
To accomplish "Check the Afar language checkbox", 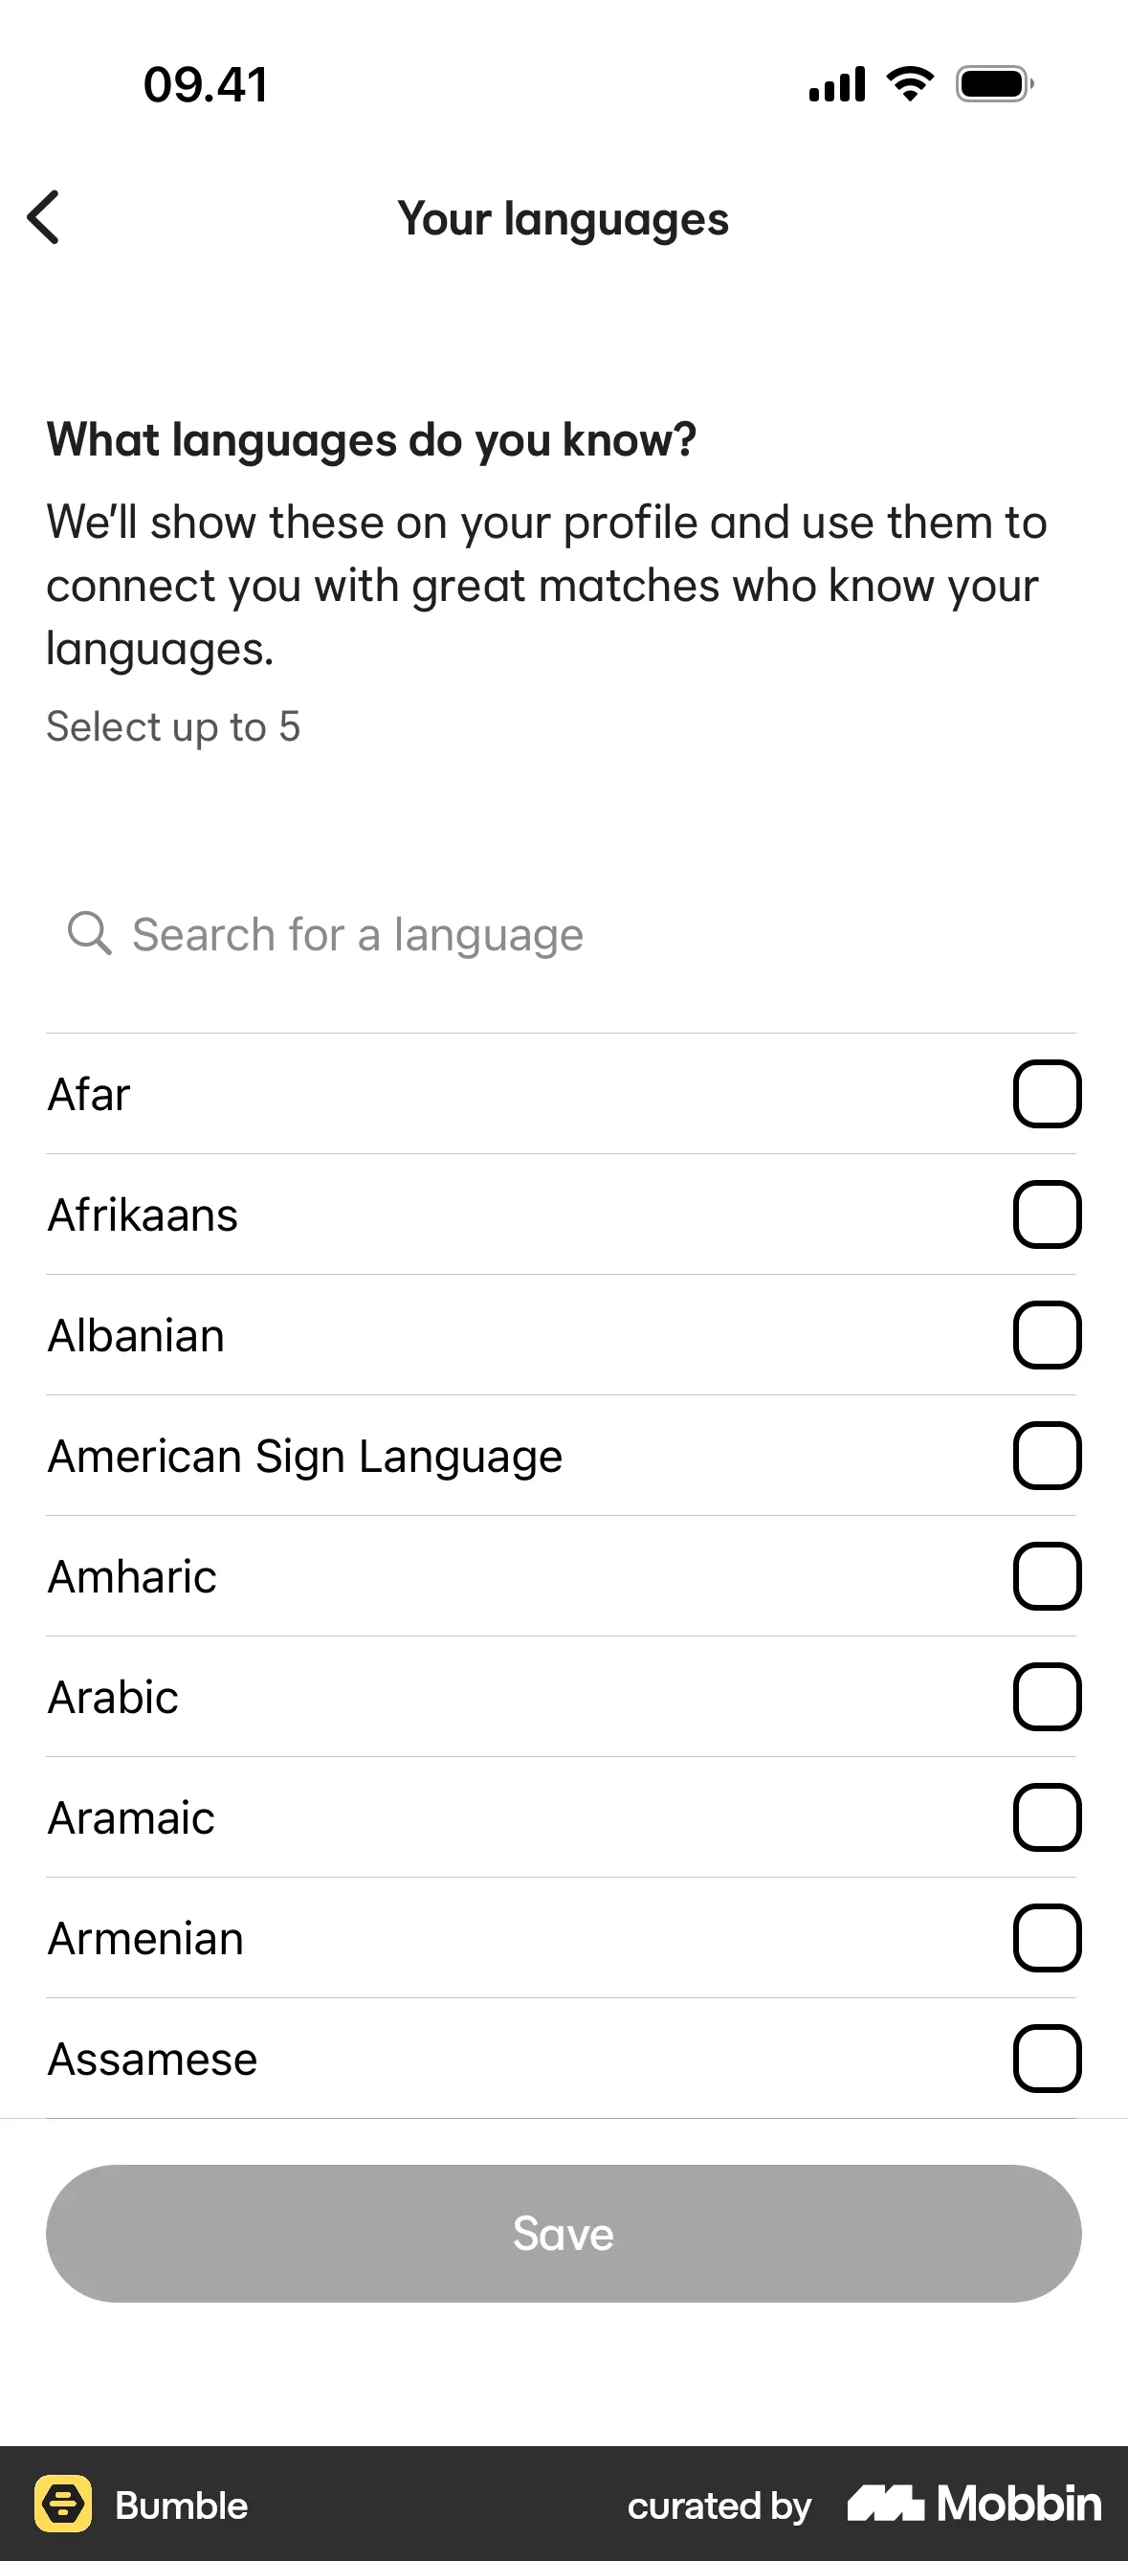I will click(1047, 1094).
